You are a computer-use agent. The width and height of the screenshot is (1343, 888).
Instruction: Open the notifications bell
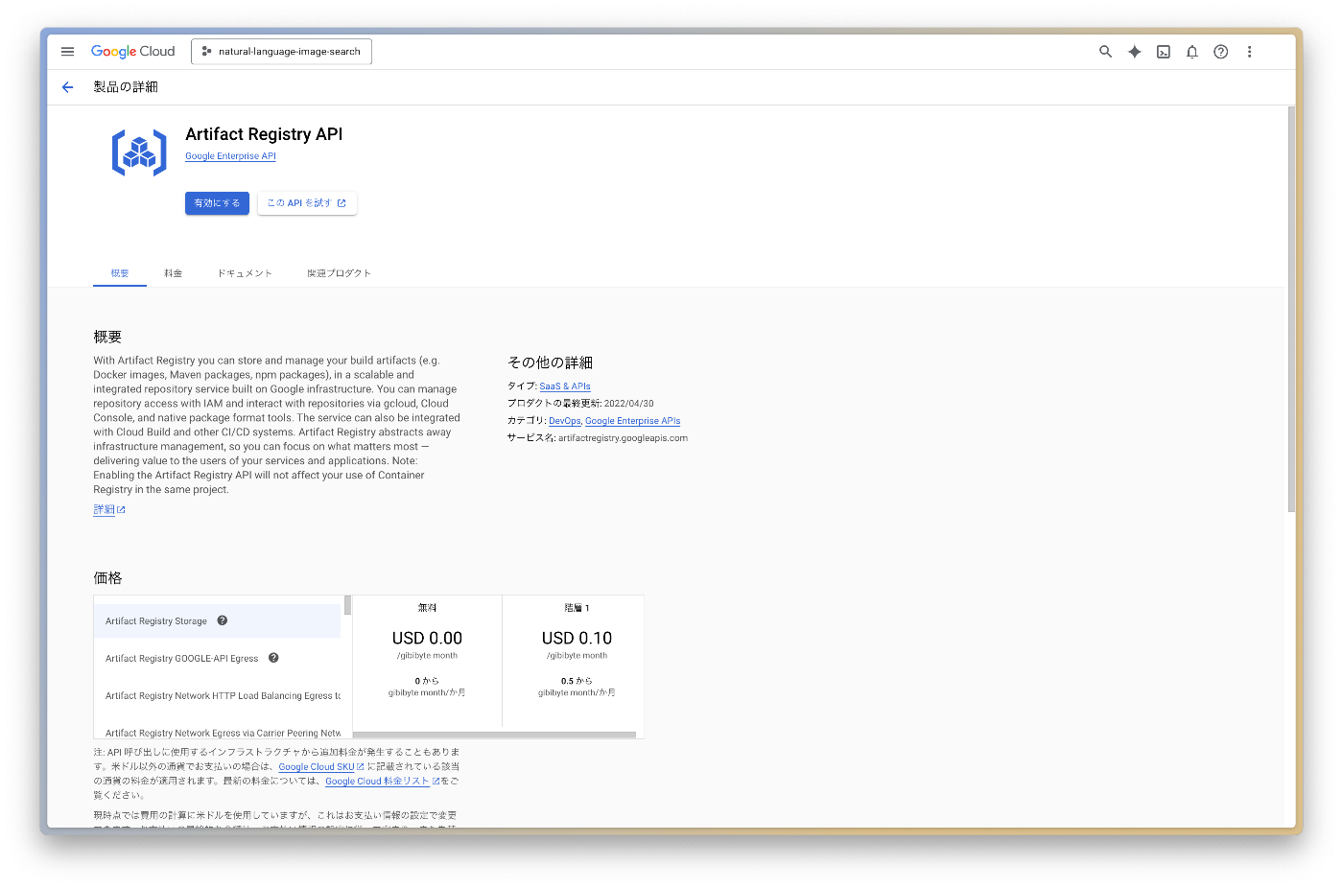pyautogui.click(x=1191, y=52)
